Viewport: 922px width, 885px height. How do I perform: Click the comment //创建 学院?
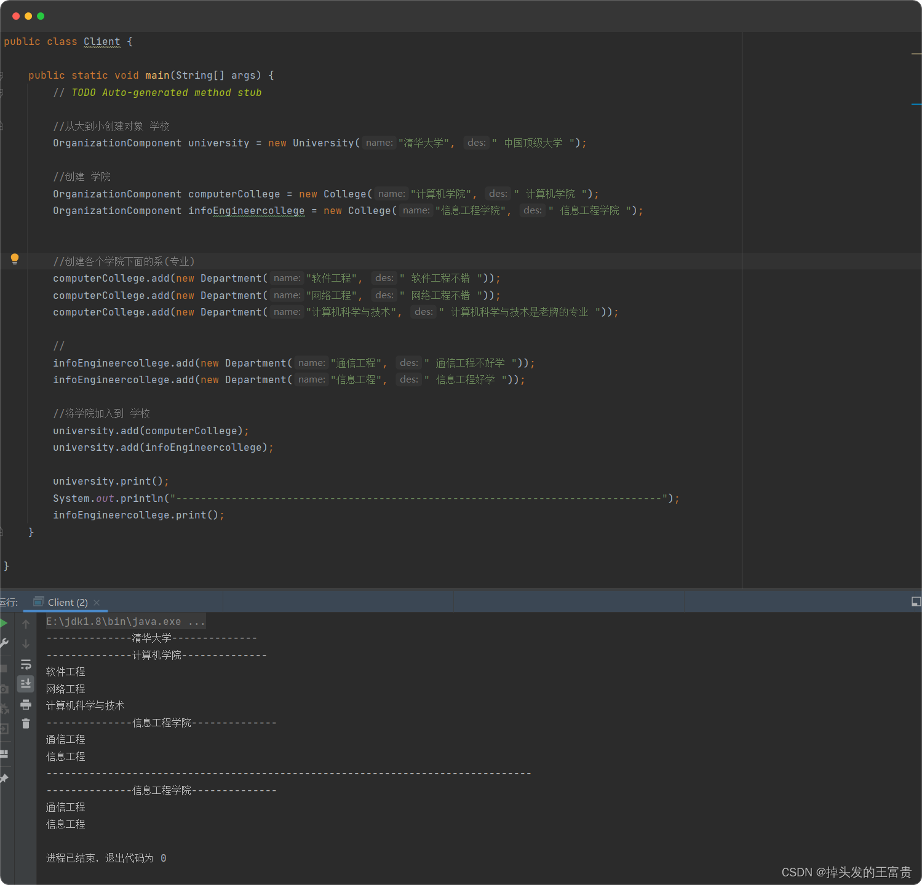82,177
